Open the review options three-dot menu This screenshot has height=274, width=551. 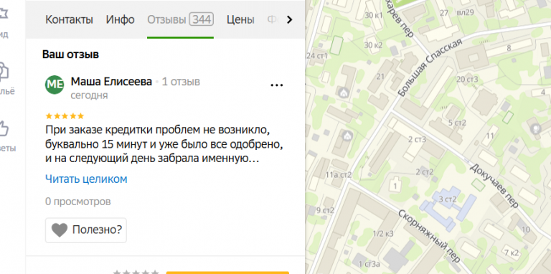pyautogui.click(x=276, y=85)
